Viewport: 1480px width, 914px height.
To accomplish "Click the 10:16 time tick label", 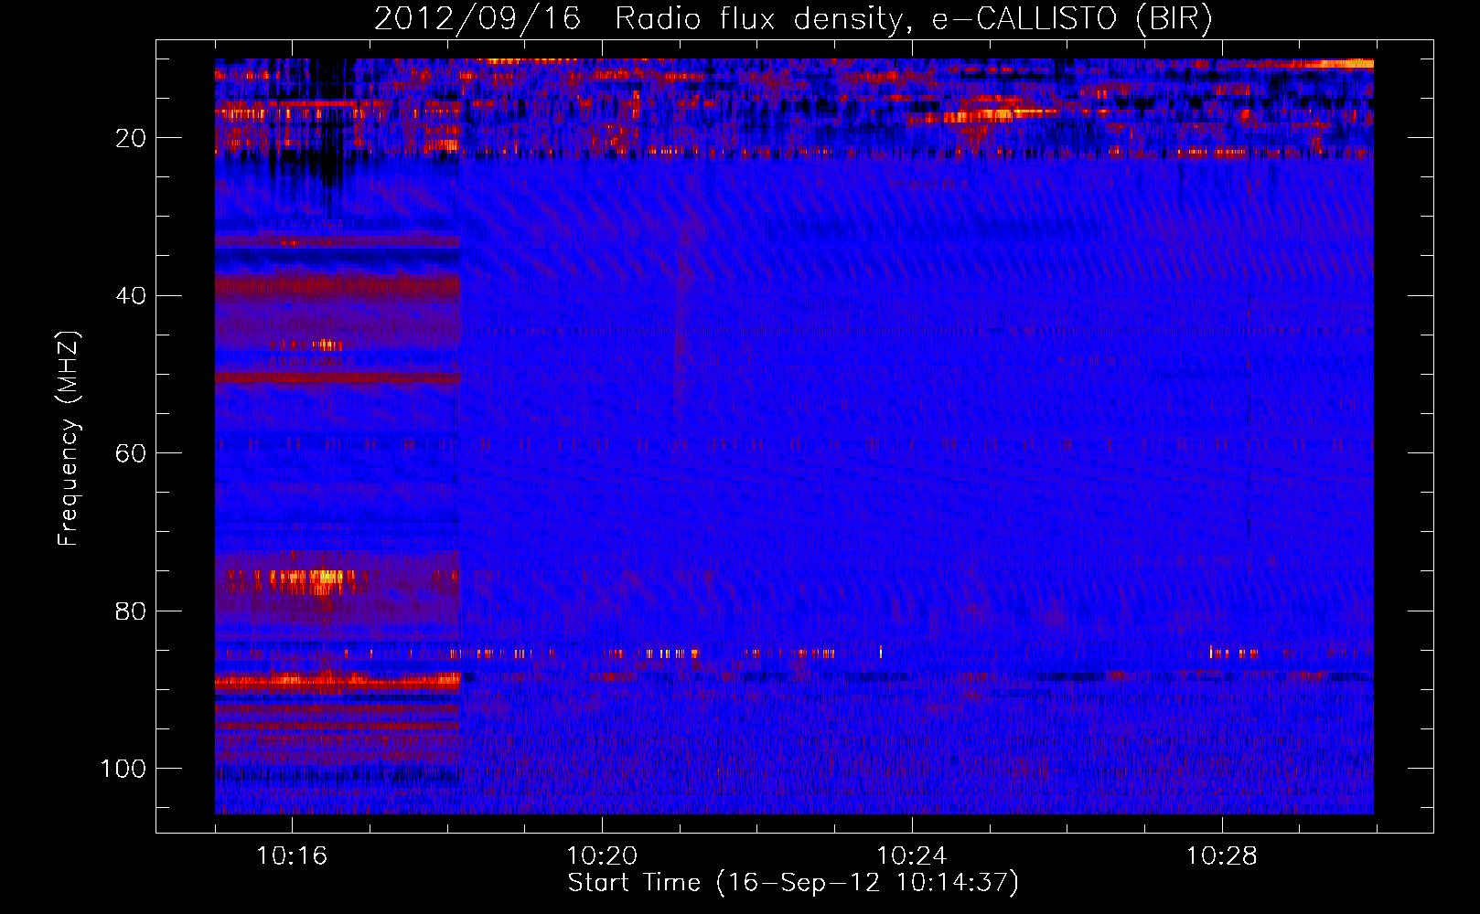I will [292, 856].
